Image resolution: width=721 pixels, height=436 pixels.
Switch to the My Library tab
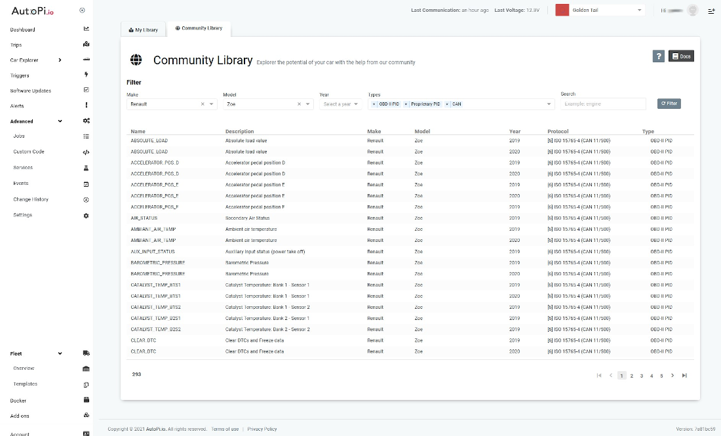pos(143,30)
